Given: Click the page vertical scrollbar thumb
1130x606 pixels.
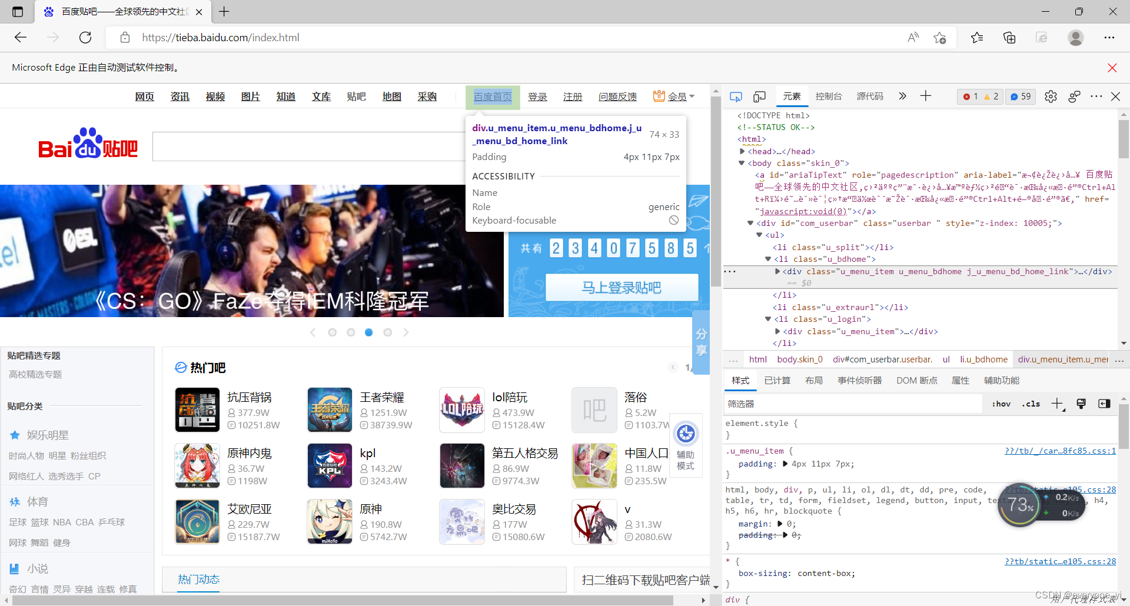Looking at the screenshot, I should [716, 191].
